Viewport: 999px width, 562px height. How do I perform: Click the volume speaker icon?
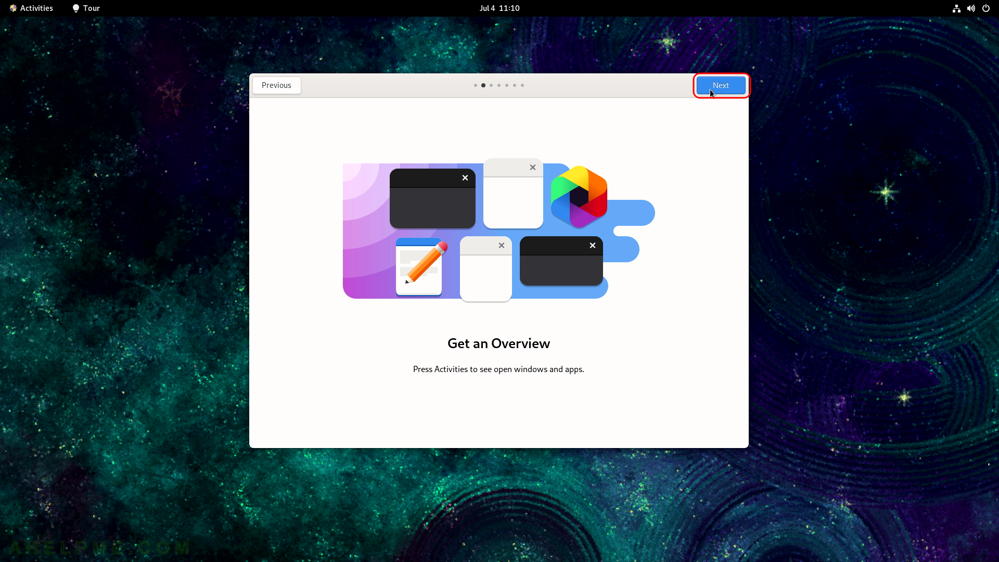pyautogui.click(x=971, y=8)
